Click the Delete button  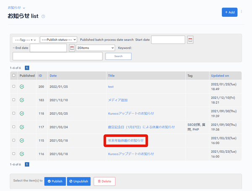tap(105, 181)
